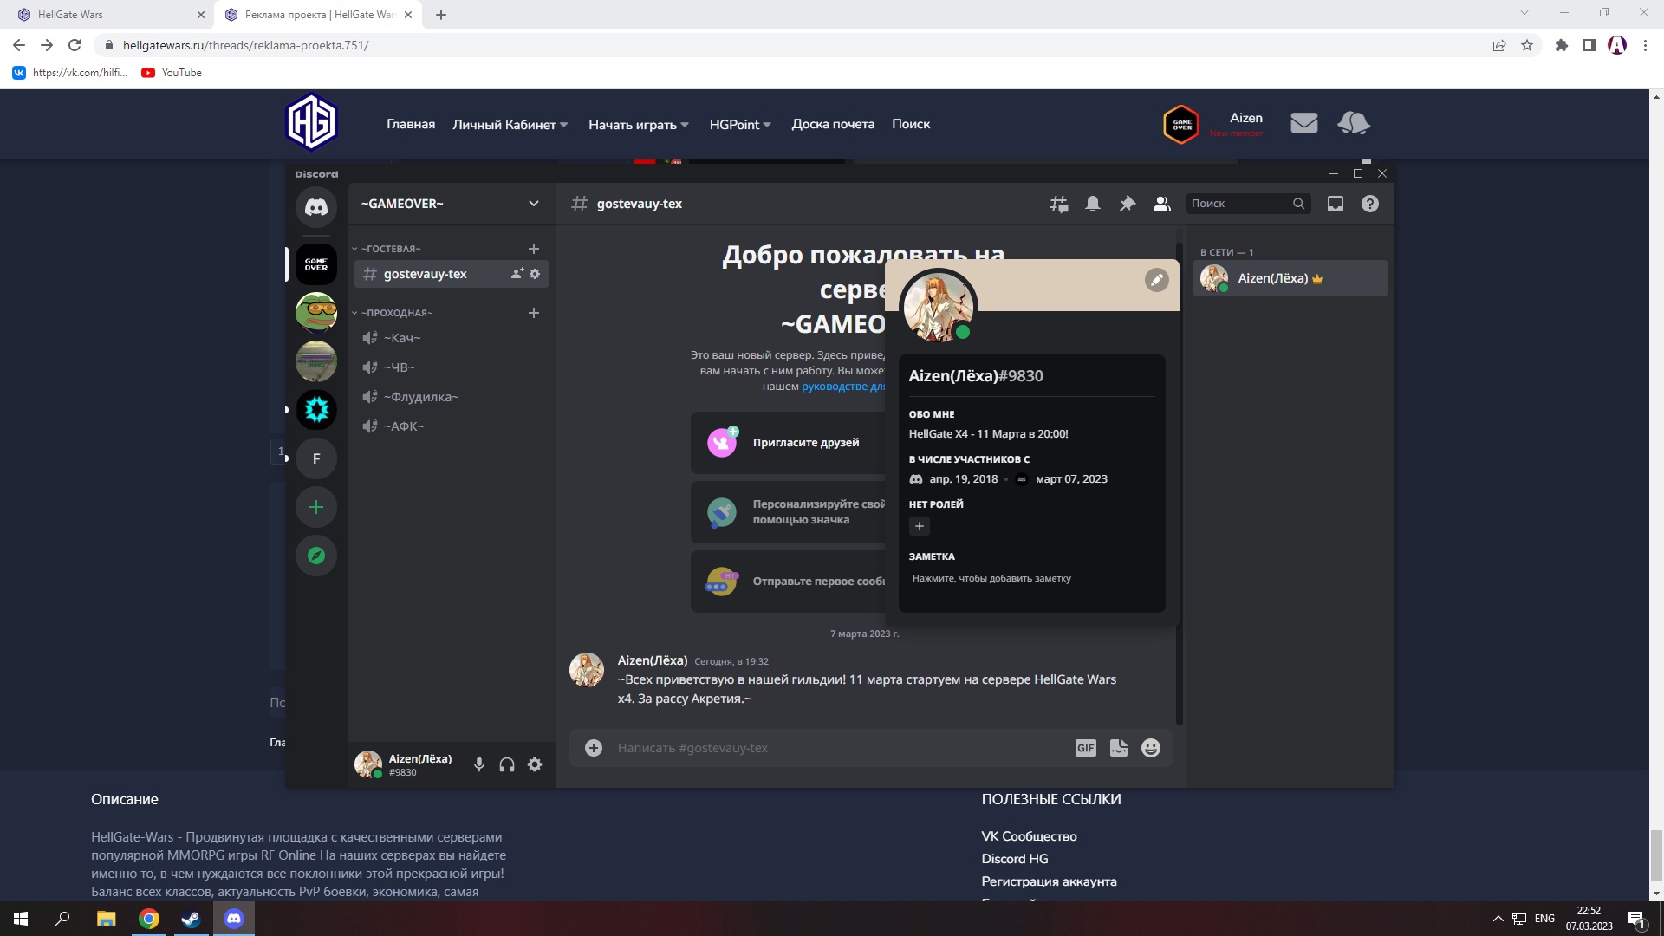This screenshot has width=1664, height=936.
Task: Open the threads icon in channel header
Action: click(1059, 204)
